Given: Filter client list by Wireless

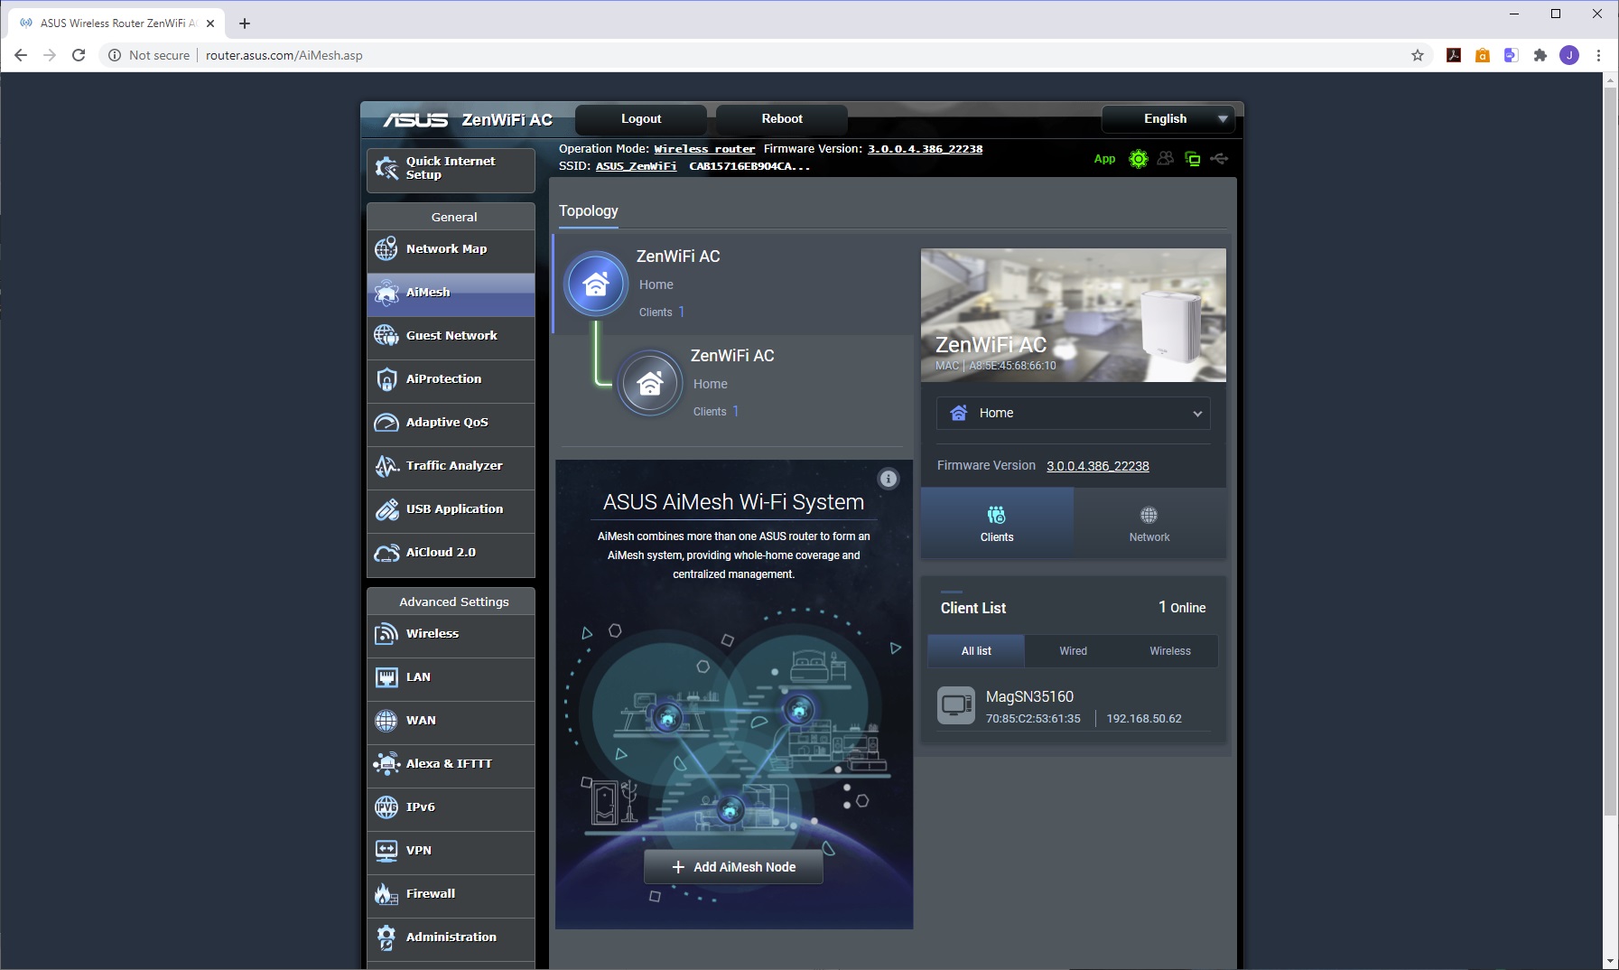Looking at the screenshot, I should tap(1169, 651).
